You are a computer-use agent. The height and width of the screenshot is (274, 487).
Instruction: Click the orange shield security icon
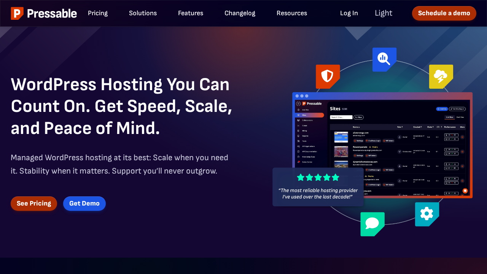point(327,76)
